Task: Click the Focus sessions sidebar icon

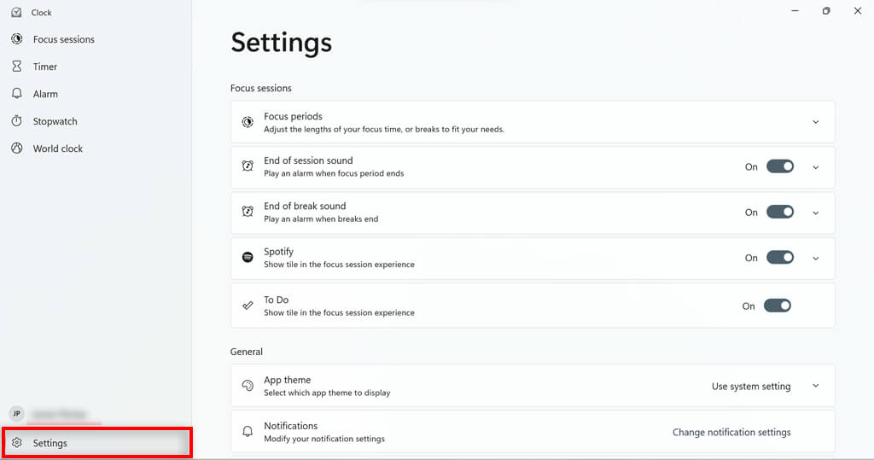Action: click(x=16, y=39)
